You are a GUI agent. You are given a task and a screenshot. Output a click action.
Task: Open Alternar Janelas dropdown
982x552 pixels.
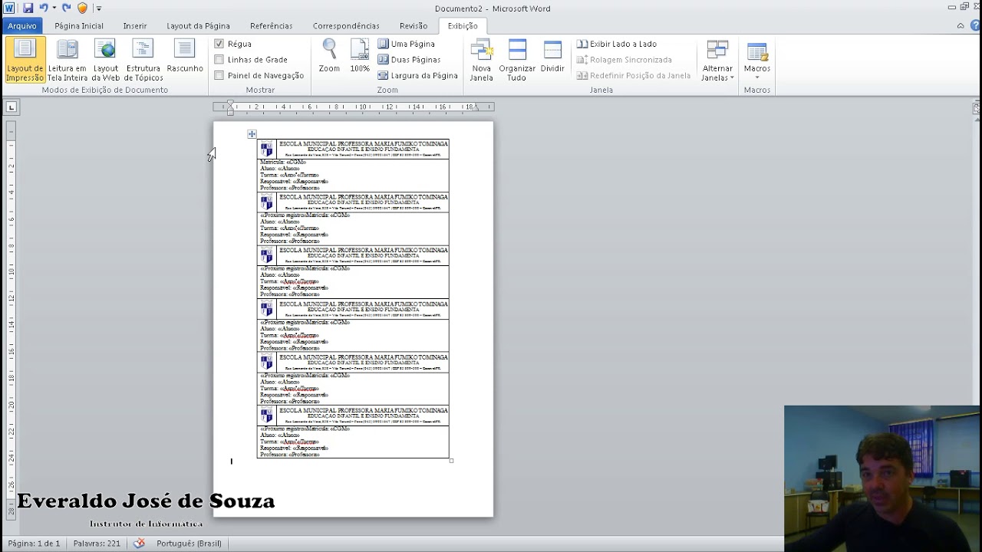pos(717,60)
